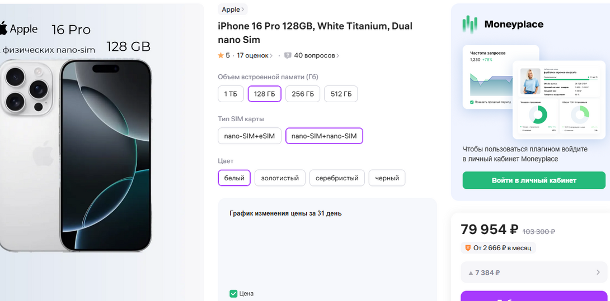
Task: Select nano-SIM+eSIM SIM type option
Action: click(250, 136)
